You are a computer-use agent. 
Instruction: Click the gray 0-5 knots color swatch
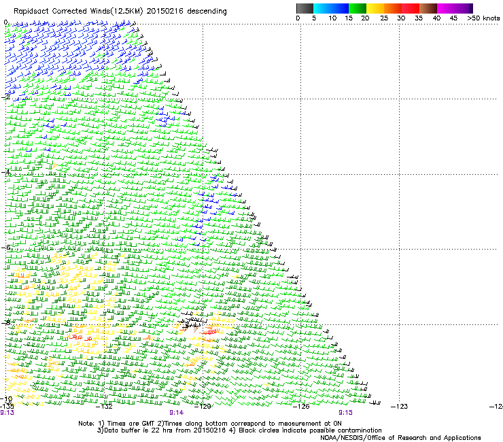(x=305, y=8)
